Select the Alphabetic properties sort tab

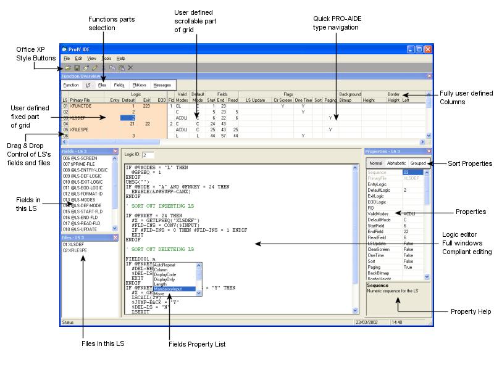[x=396, y=163]
